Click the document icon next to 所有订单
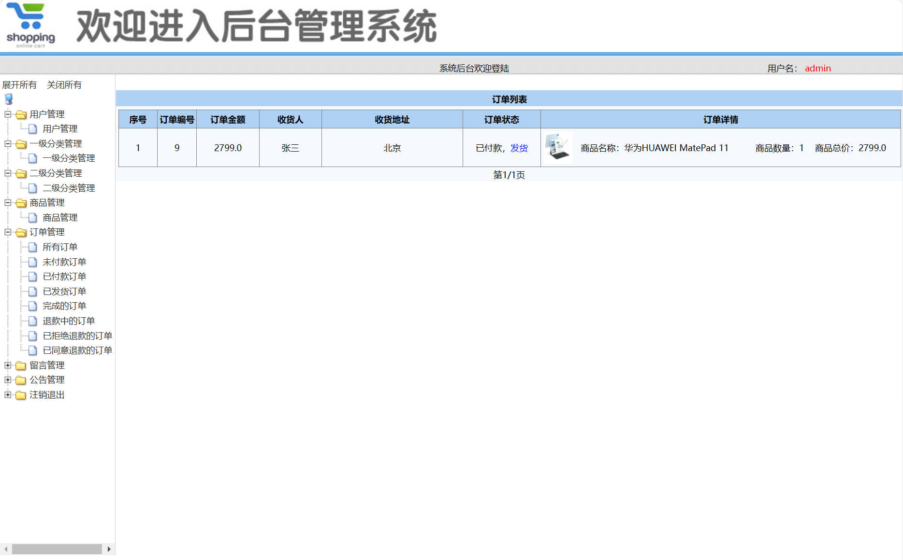This screenshot has height=560, width=903. coord(32,247)
